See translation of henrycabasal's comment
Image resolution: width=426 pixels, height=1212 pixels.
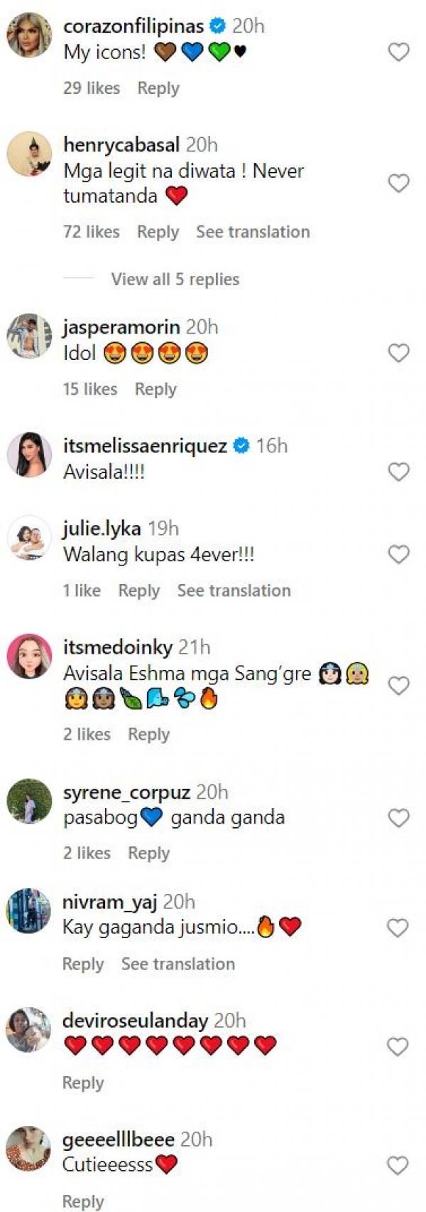(x=253, y=232)
